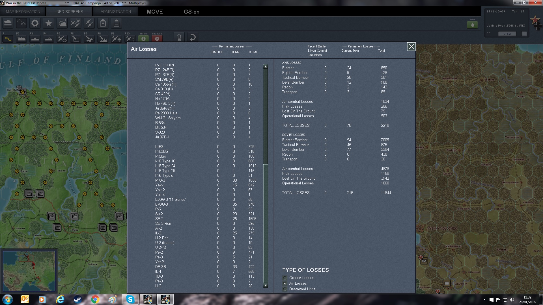The height and width of the screenshot is (305, 543).
Task: Click the minimap in the corner
Action: click(29, 271)
